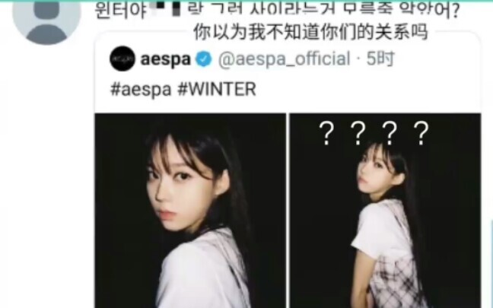Click the white divider between both photos

point(288,211)
